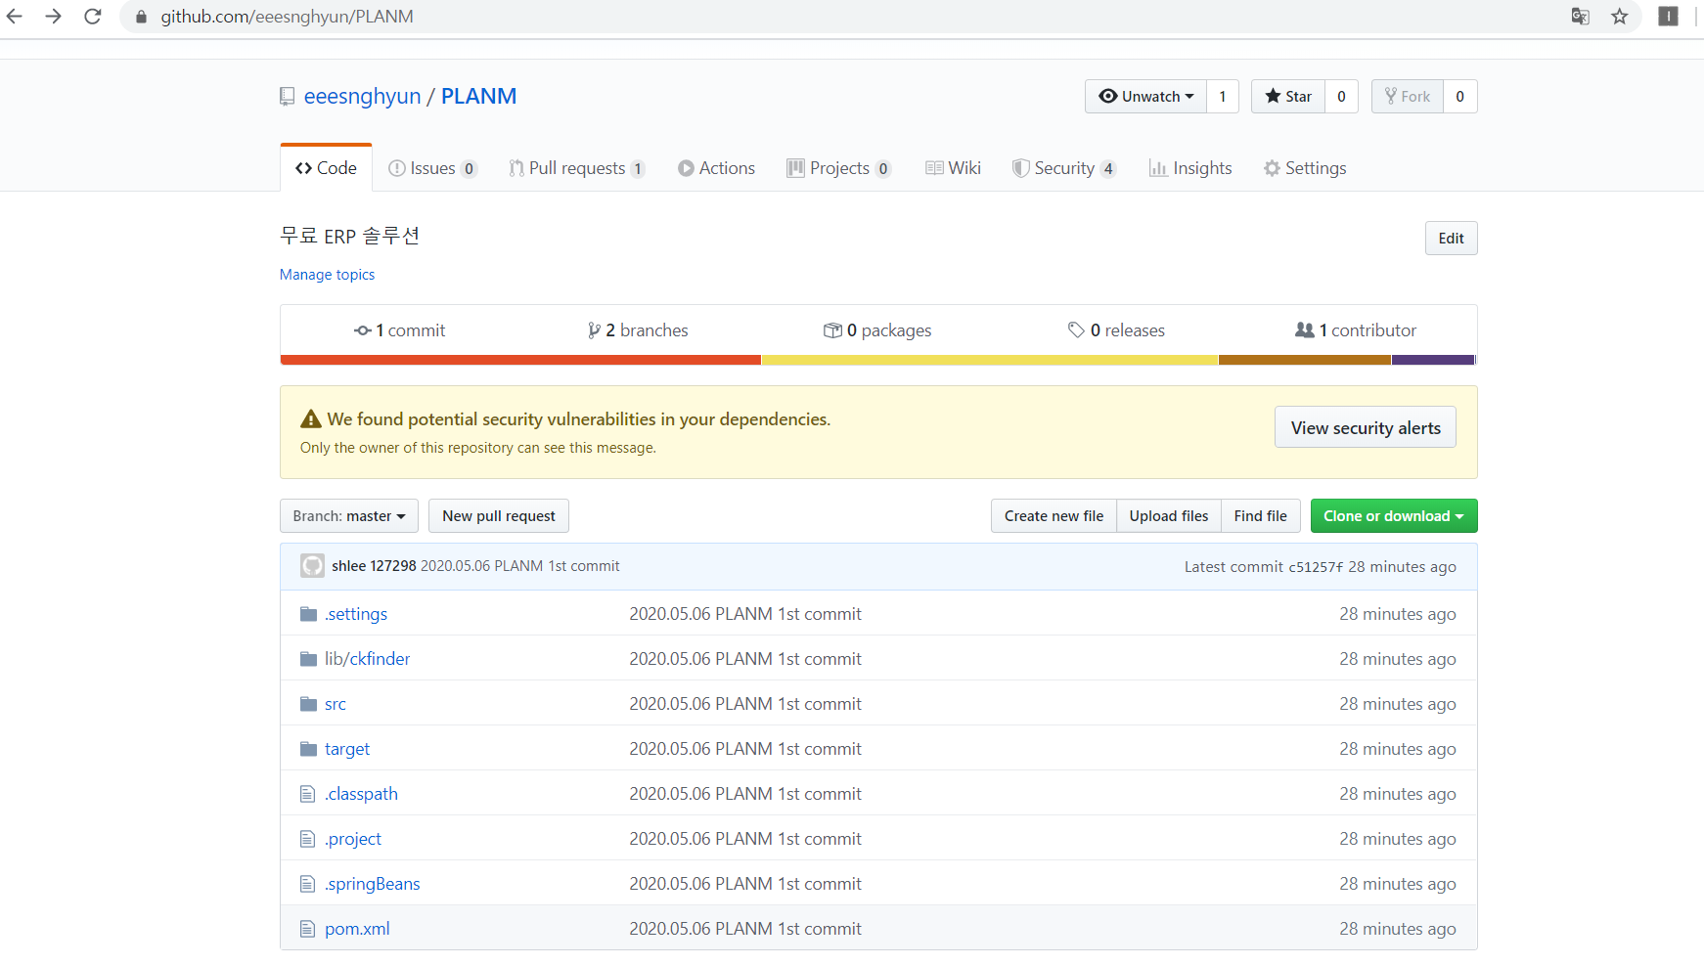Click the shlee 127298 author name
The height and width of the screenshot is (965, 1704).
374,566
